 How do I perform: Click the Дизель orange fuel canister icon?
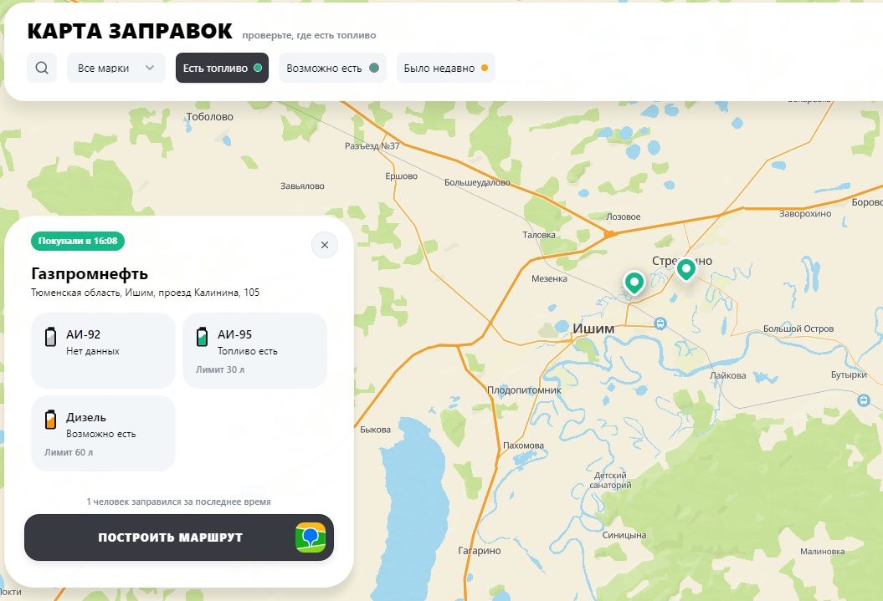(51, 420)
